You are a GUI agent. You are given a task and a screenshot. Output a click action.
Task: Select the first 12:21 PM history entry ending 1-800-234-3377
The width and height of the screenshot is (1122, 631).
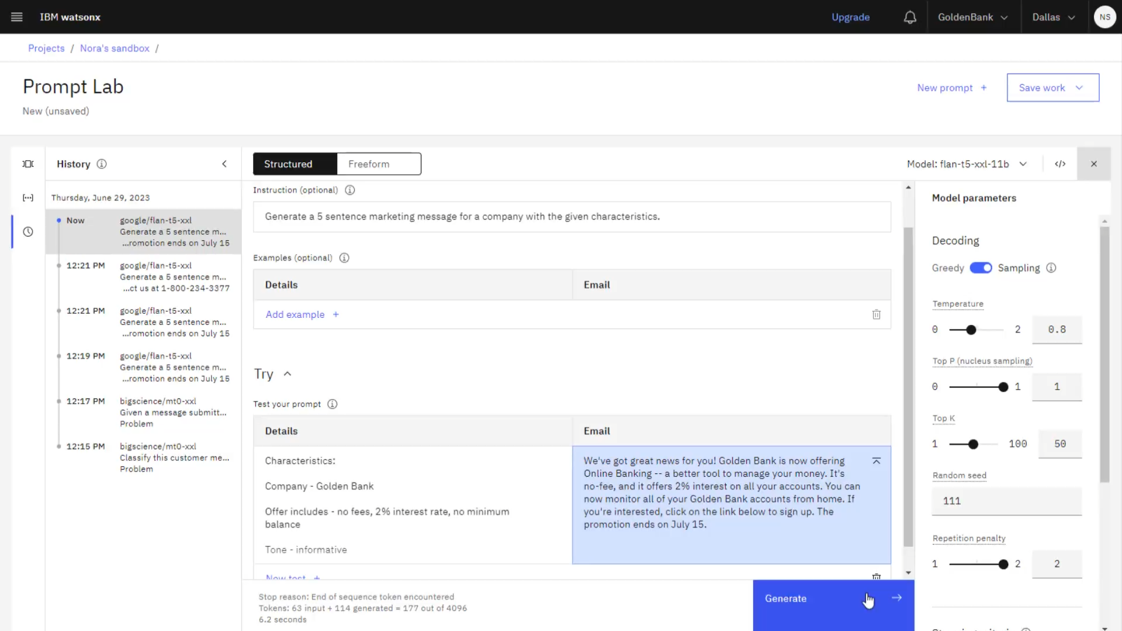144,277
